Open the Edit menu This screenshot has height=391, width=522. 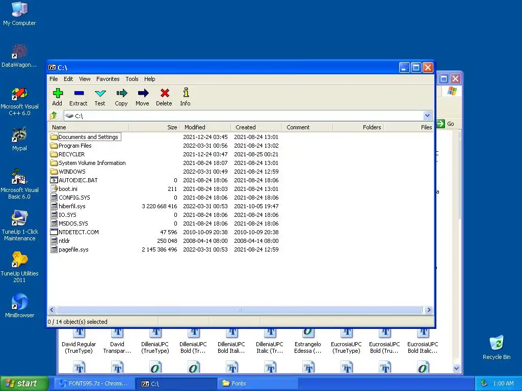pos(68,79)
